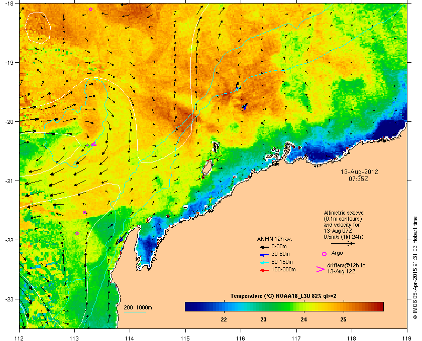Click the 118 longitude axis label
Screen dimensions: 422x341
(x=352, y=338)
